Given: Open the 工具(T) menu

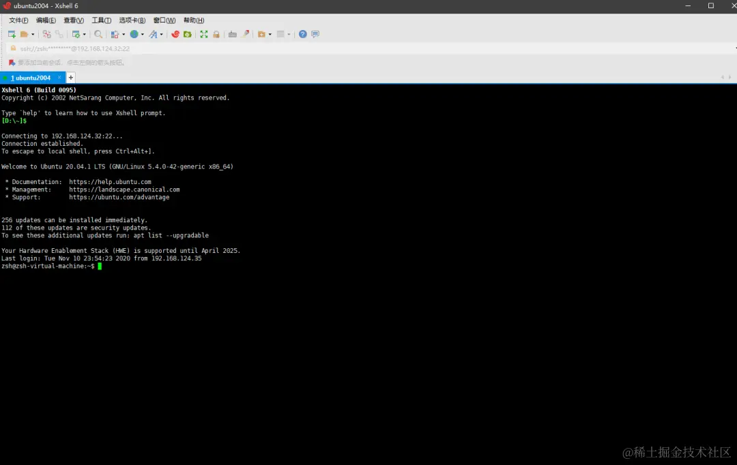Looking at the screenshot, I should [x=101, y=20].
